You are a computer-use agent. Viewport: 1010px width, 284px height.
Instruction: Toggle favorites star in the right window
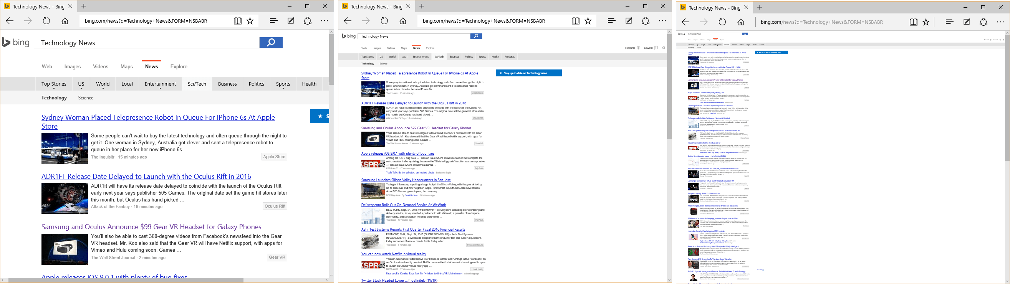pos(926,22)
